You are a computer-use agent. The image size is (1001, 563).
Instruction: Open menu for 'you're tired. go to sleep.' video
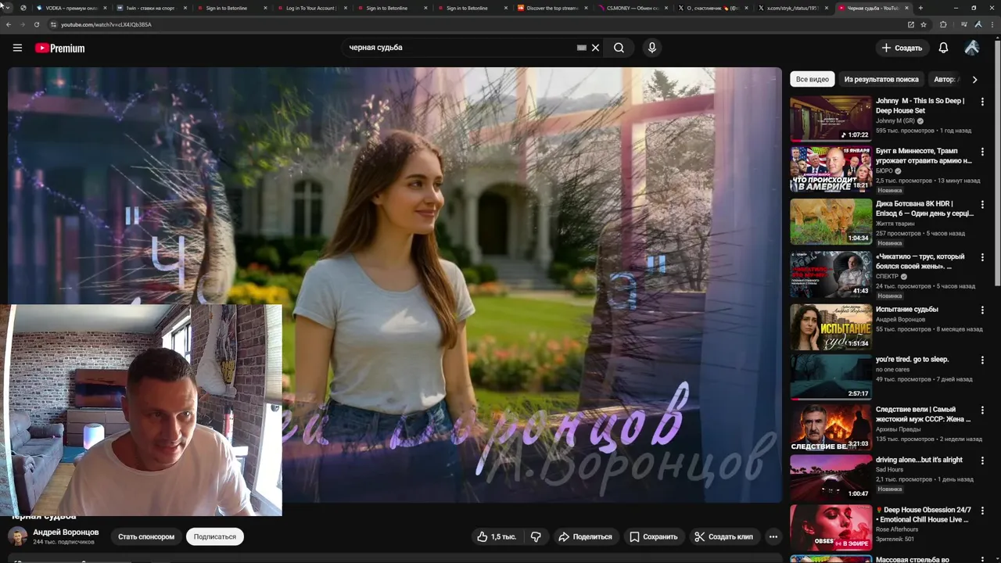pyautogui.click(x=982, y=360)
